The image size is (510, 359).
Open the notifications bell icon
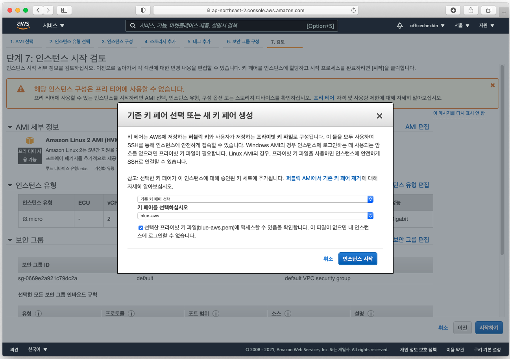pyautogui.click(x=400, y=26)
